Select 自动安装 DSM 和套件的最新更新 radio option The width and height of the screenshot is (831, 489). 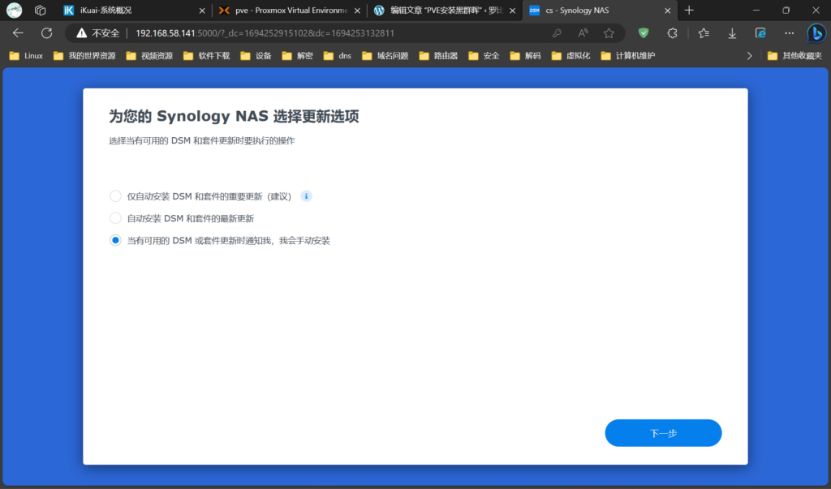[115, 218]
